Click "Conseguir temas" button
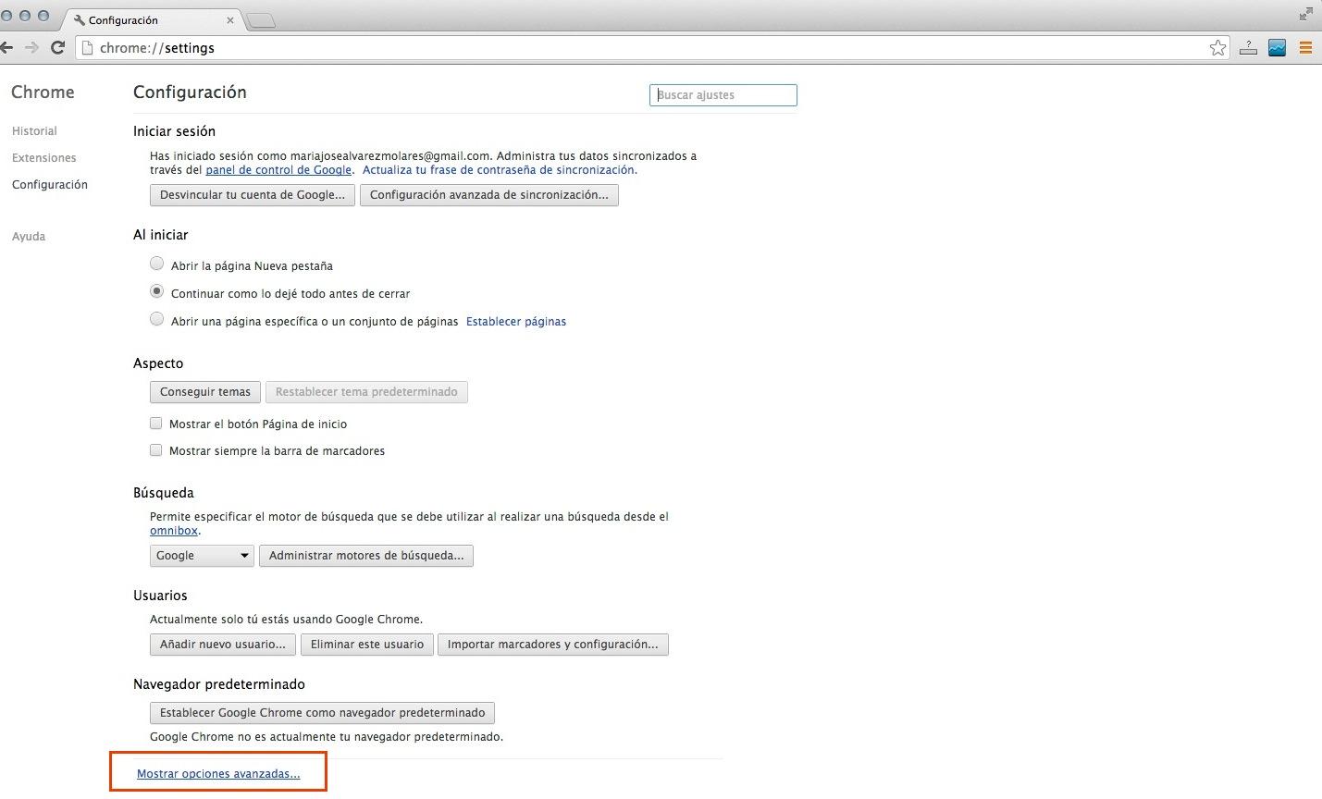Image resolution: width=1322 pixels, height=799 pixels. pyautogui.click(x=205, y=392)
